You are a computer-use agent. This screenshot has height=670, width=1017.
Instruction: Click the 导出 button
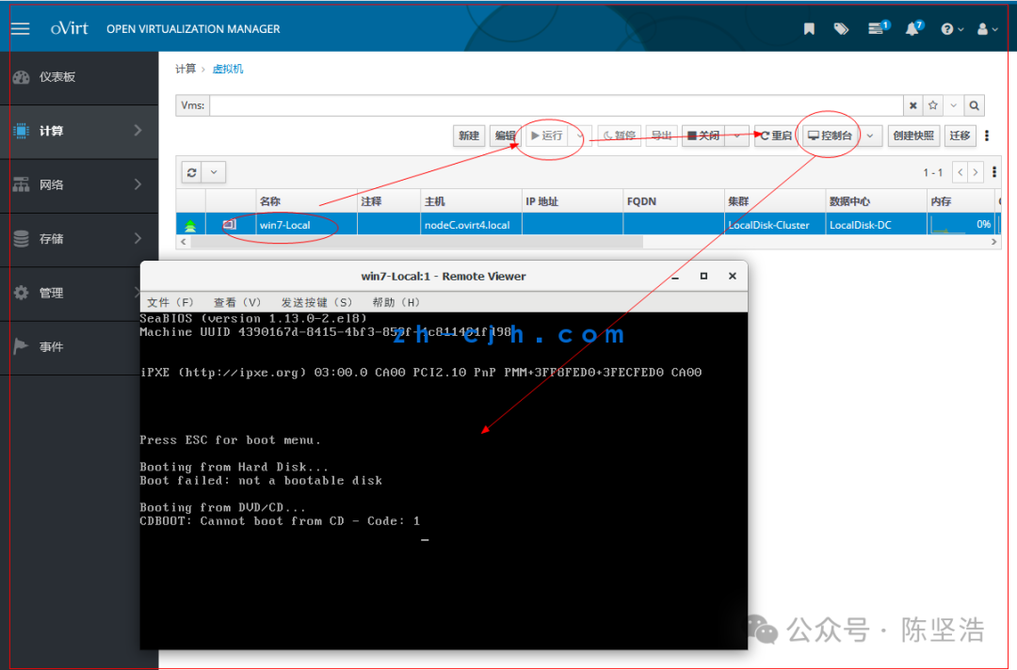coord(661,136)
